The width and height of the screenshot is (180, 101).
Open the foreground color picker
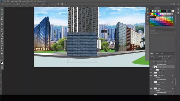click(1, 62)
